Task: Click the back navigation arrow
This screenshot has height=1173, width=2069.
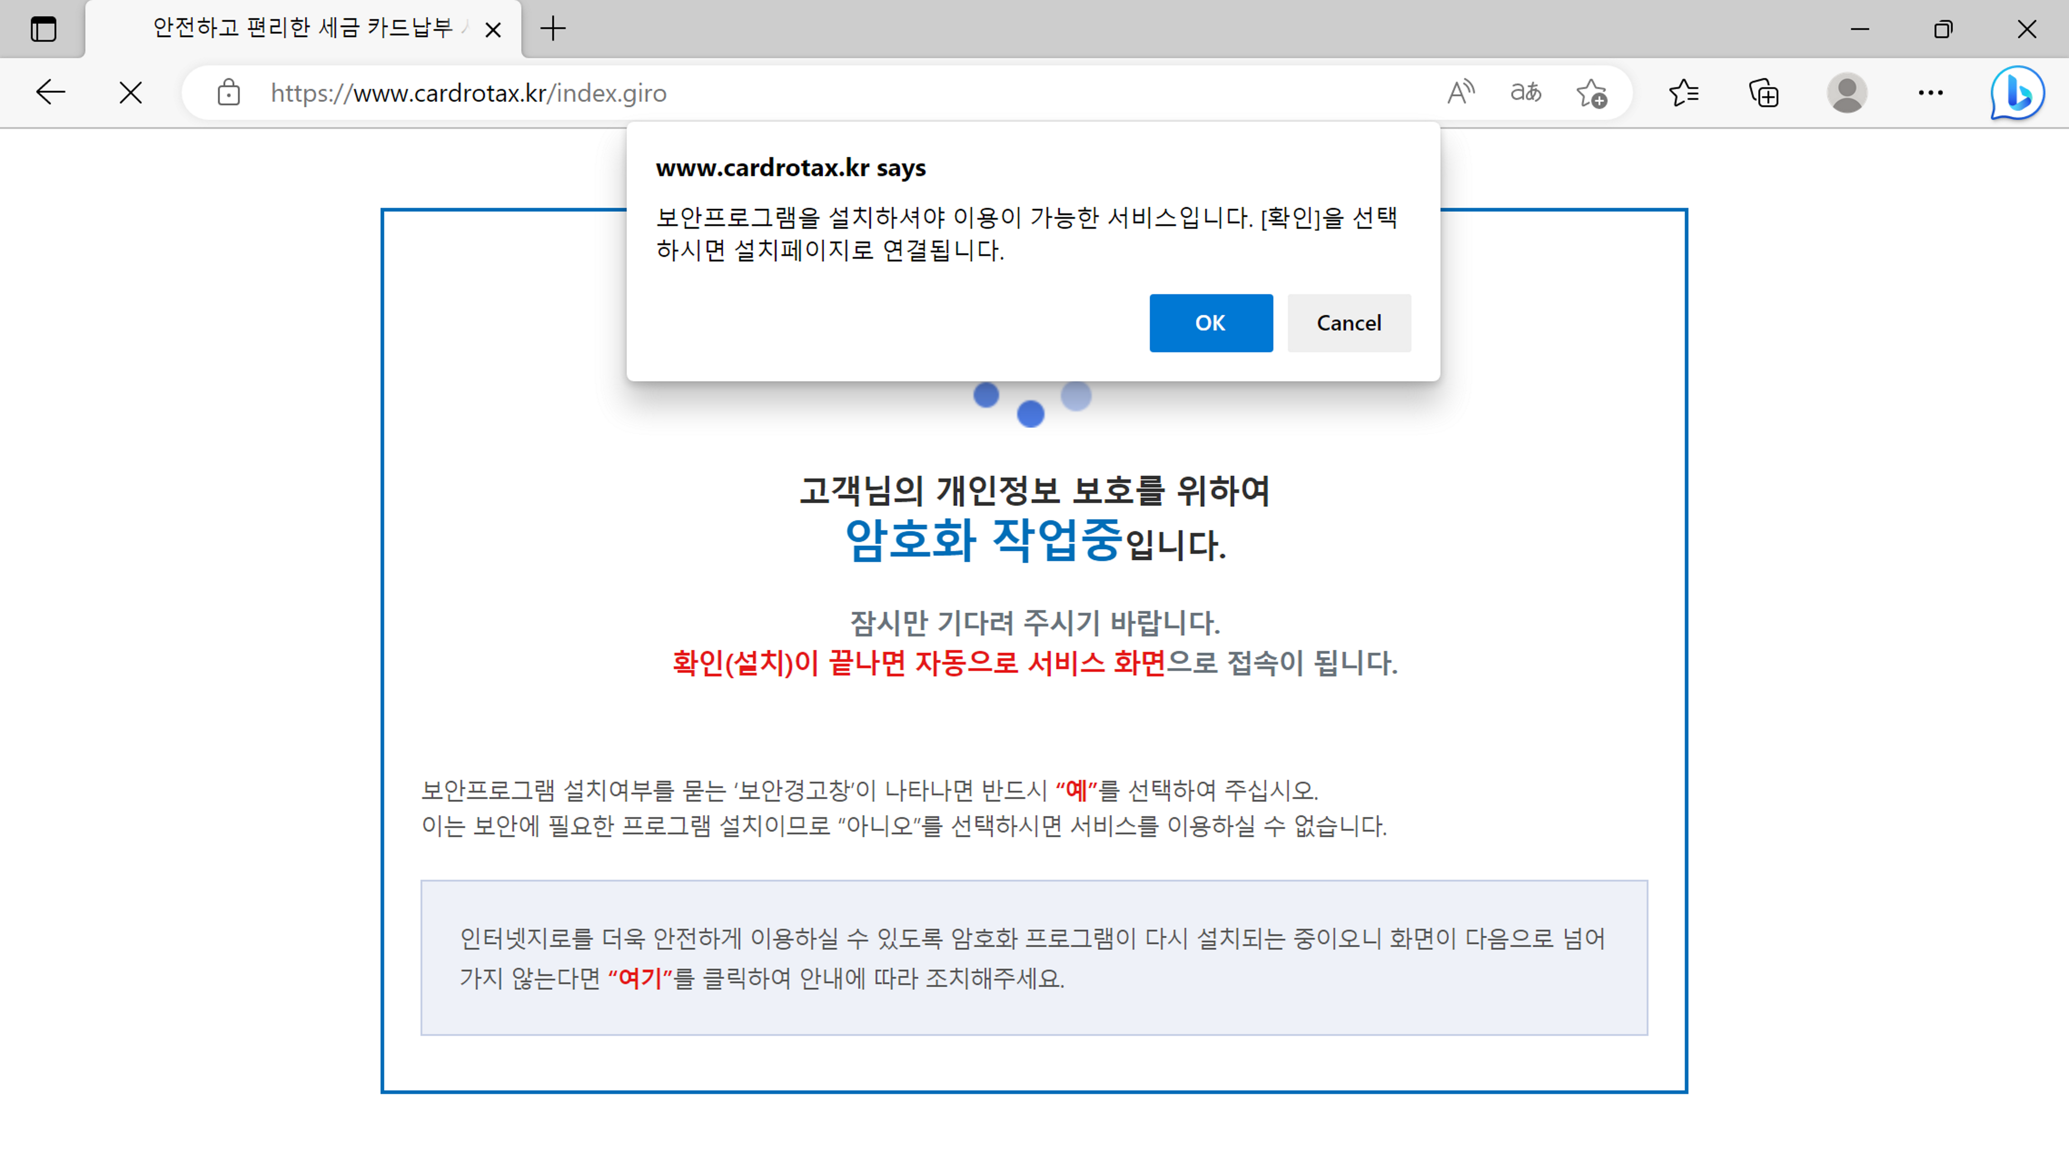Action: 50,93
